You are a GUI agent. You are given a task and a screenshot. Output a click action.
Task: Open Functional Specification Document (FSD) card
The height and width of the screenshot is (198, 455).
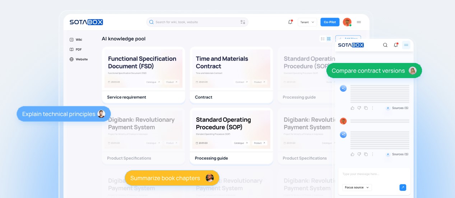coord(143,75)
